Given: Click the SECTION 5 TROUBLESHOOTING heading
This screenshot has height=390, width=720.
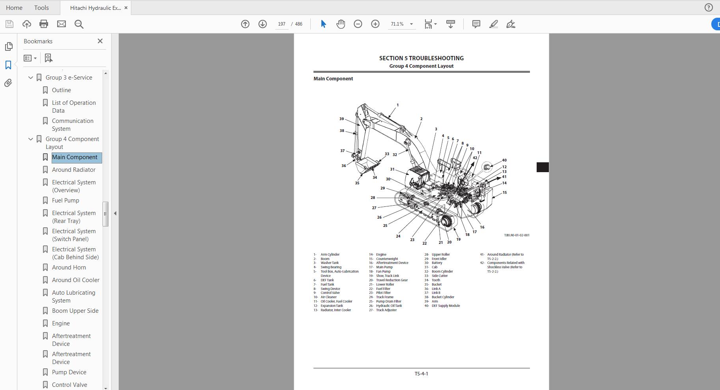Looking at the screenshot, I should click(422, 58).
